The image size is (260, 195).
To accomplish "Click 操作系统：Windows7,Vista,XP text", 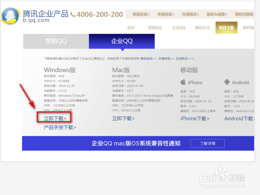I will pyautogui.click(x=64, y=96).
